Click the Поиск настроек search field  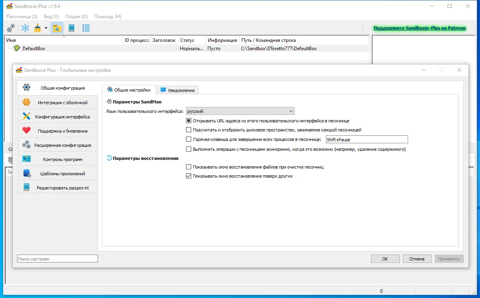(x=57, y=259)
